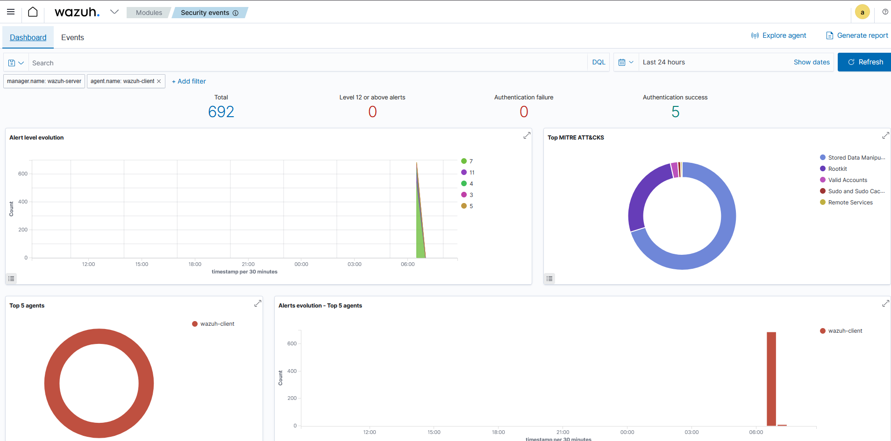Maximize the Alert level evolution panel

(x=527, y=135)
